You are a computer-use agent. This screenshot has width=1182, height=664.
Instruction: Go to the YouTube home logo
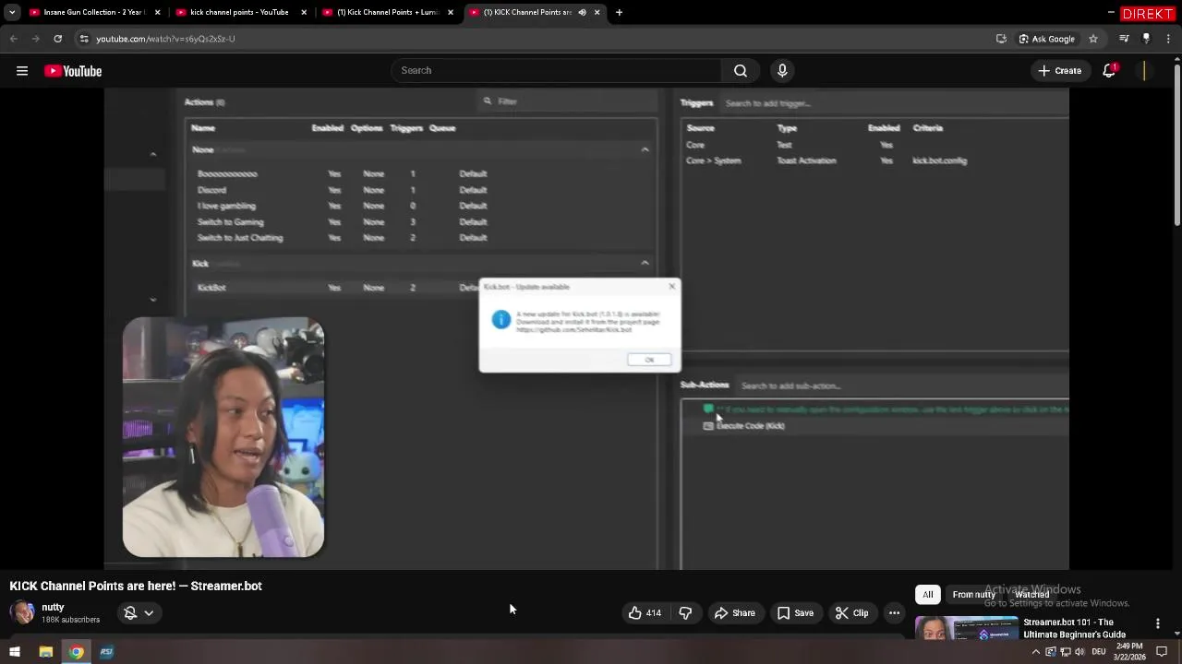click(73, 71)
